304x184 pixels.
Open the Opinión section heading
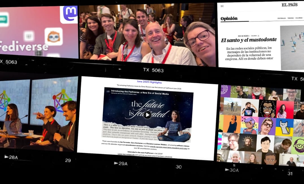[x=229, y=19]
